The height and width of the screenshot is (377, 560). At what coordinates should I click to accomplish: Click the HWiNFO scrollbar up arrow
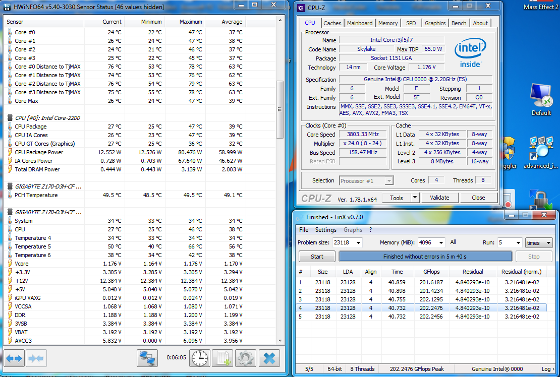(280, 20)
